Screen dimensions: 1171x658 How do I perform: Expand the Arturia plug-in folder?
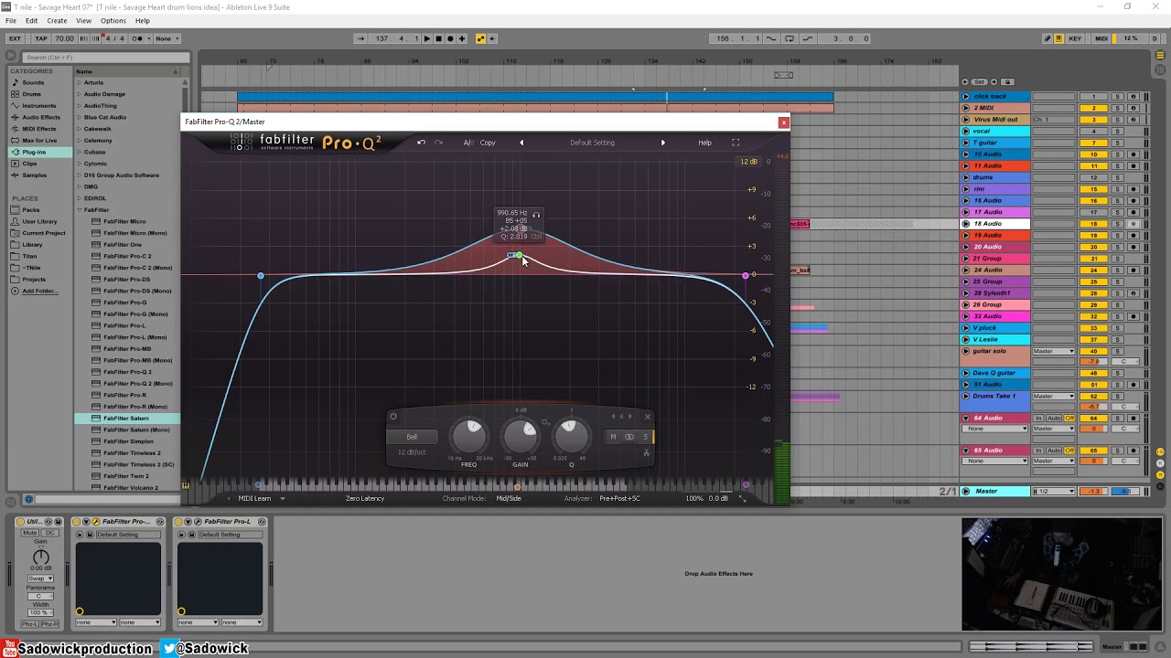(80, 82)
